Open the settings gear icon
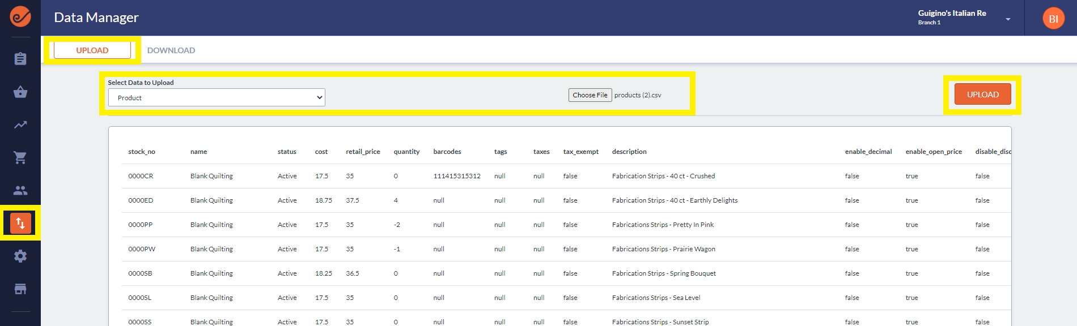1077x326 pixels. click(x=20, y=256)
